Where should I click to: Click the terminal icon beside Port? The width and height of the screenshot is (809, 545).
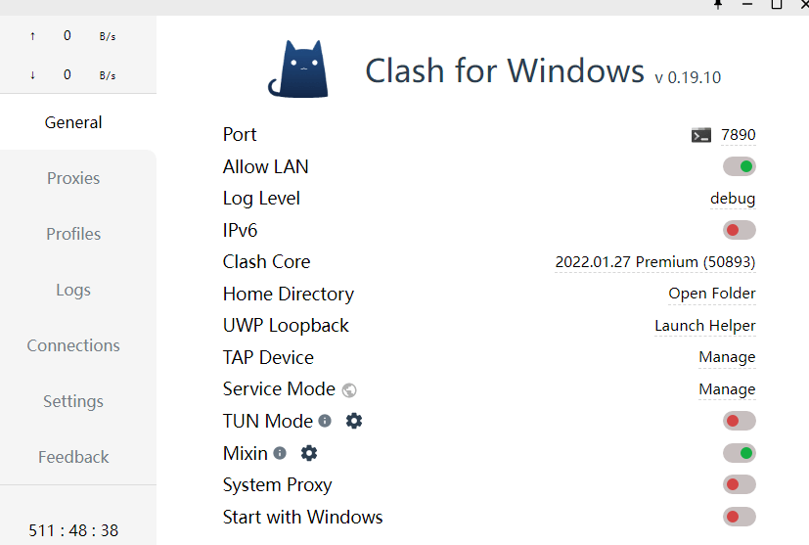coord(700,135)
